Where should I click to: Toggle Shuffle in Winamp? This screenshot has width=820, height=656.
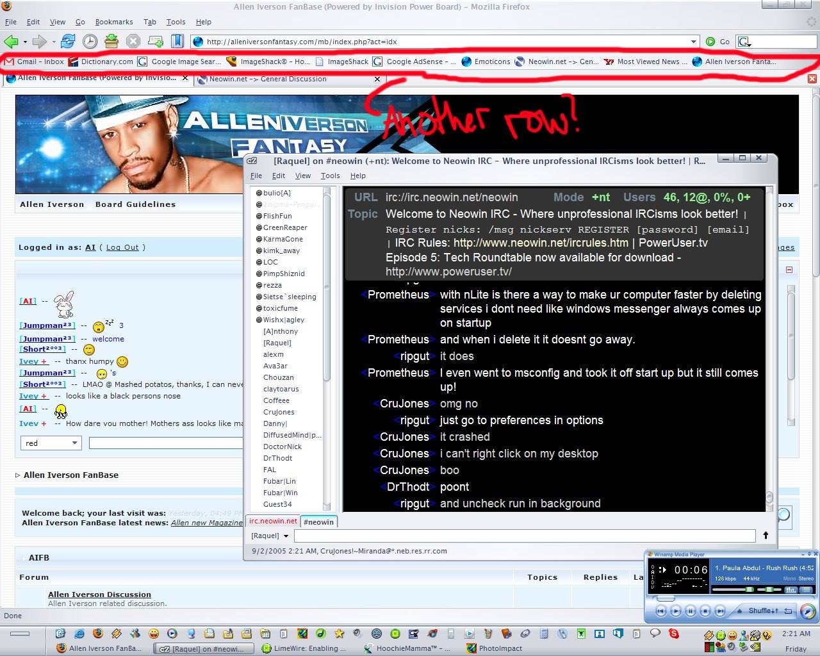coord(763,611)
